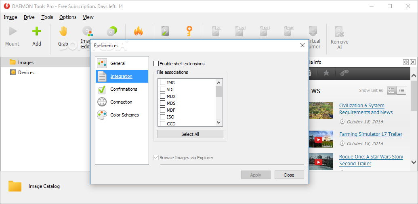Screen dimensions: 418x204
Task: Close the Preferences dialog with X
Action: click(302, 45)
